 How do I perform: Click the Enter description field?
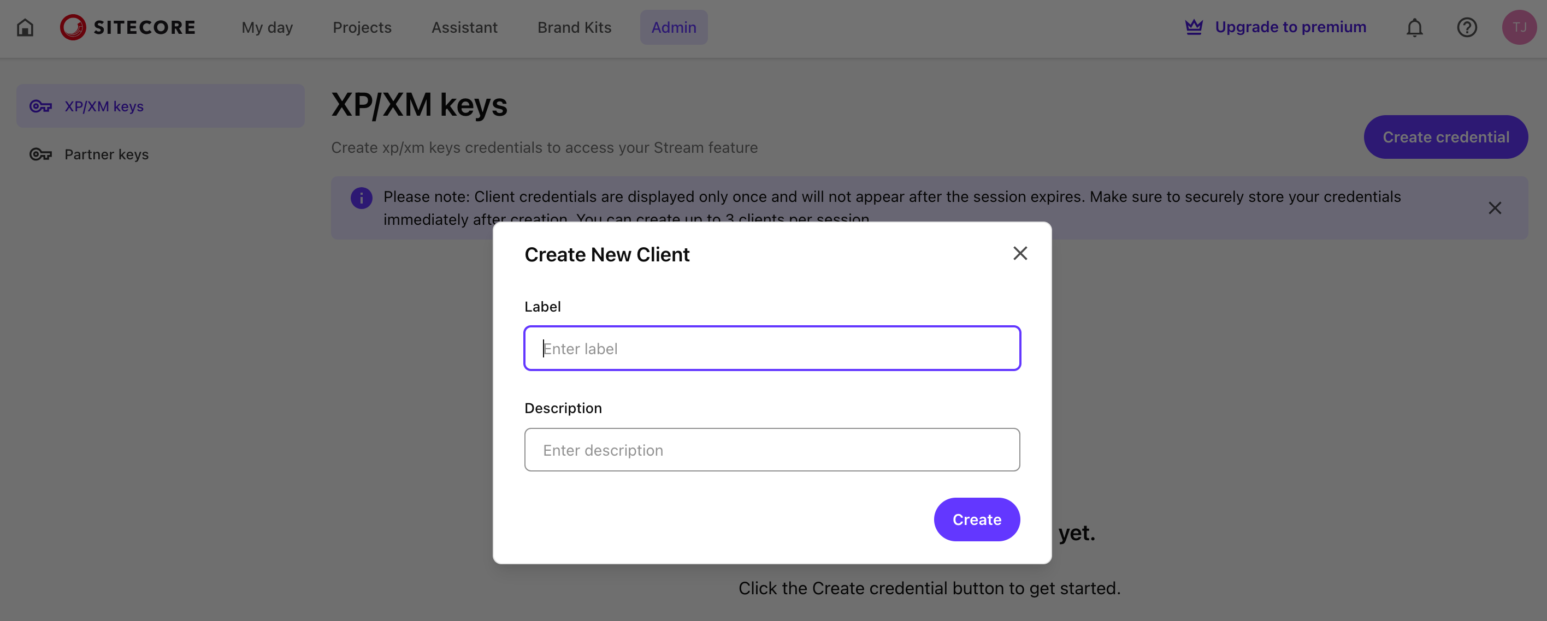tap(772, 450)
